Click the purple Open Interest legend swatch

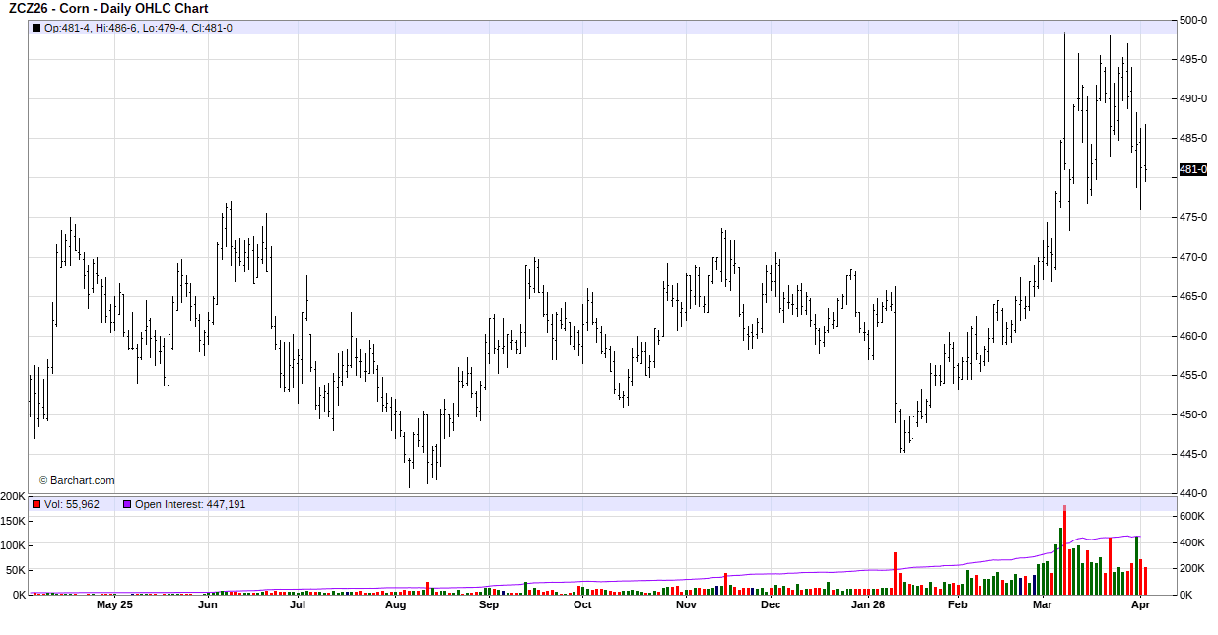(x=126, y=504)
